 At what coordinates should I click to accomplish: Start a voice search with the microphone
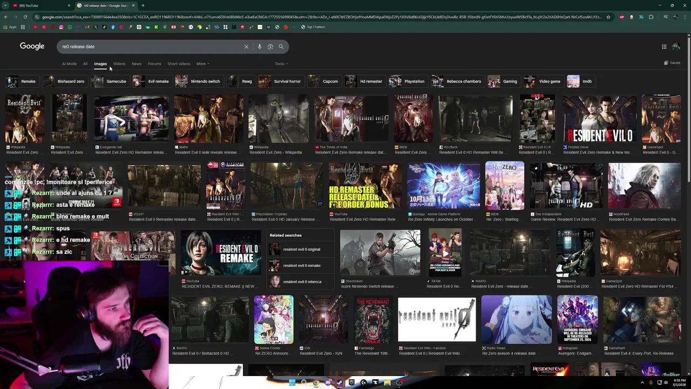[x=260, y=46]
